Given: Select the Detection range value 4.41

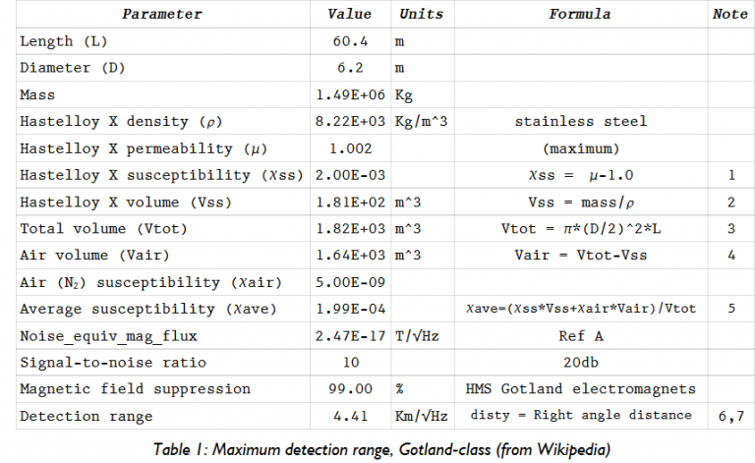Looking at the screenshot, I should (x=349, y=415).
